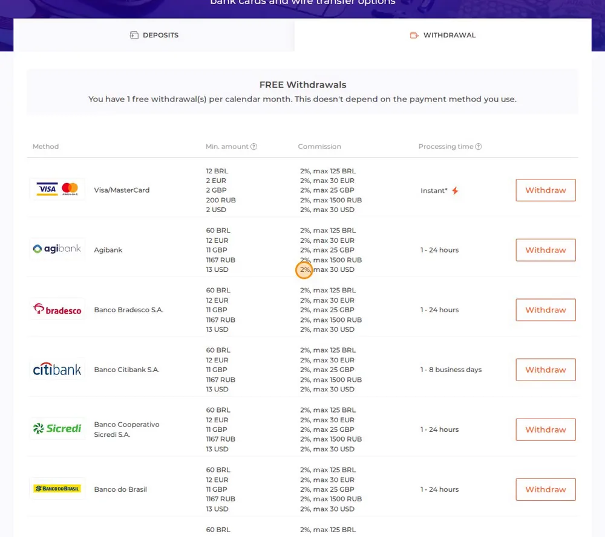Viewport: 605px width, 537px height.
Task: Withdraw via Banco do Brasil
Action: pos(546,489)
